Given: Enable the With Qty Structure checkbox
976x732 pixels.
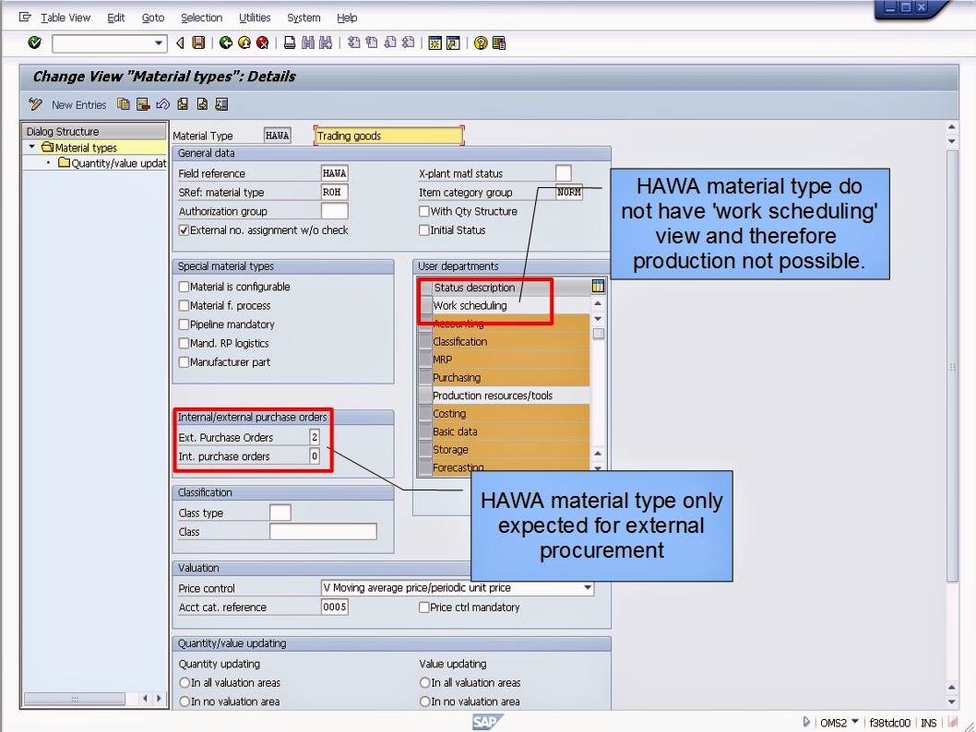Looking at the screenshot, I should coord(423,211).
